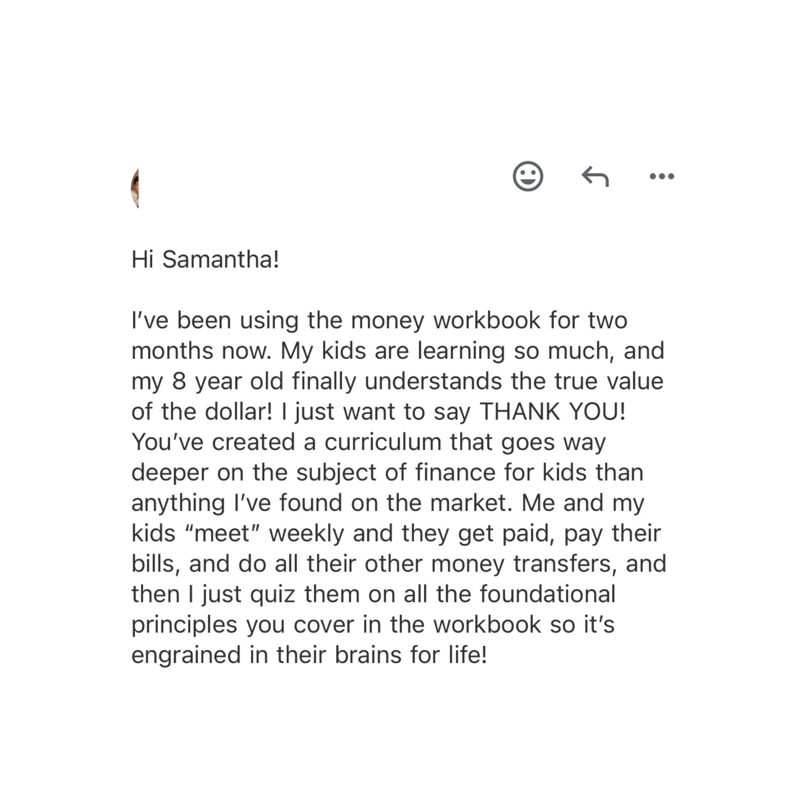Click the emoji reaction smiley icon
This screenshot has width=811, height=811.
pos(528,177)
